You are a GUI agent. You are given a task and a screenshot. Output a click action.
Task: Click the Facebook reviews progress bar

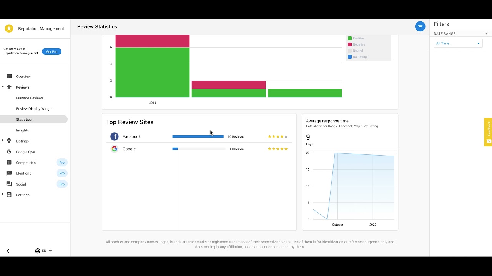199,136
